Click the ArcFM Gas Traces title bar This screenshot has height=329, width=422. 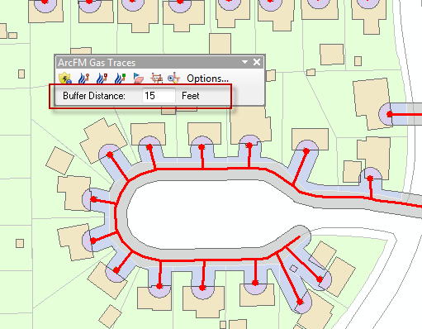[x=149, y=63]
